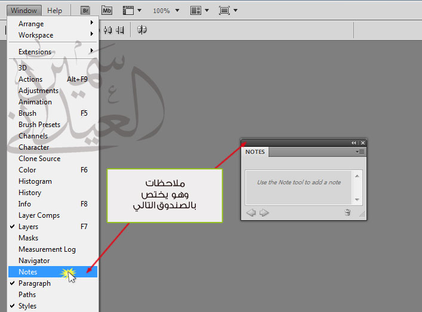422x312 pixels.
Task: Switch to the NOTES panel tab
Action: [255, 152]
